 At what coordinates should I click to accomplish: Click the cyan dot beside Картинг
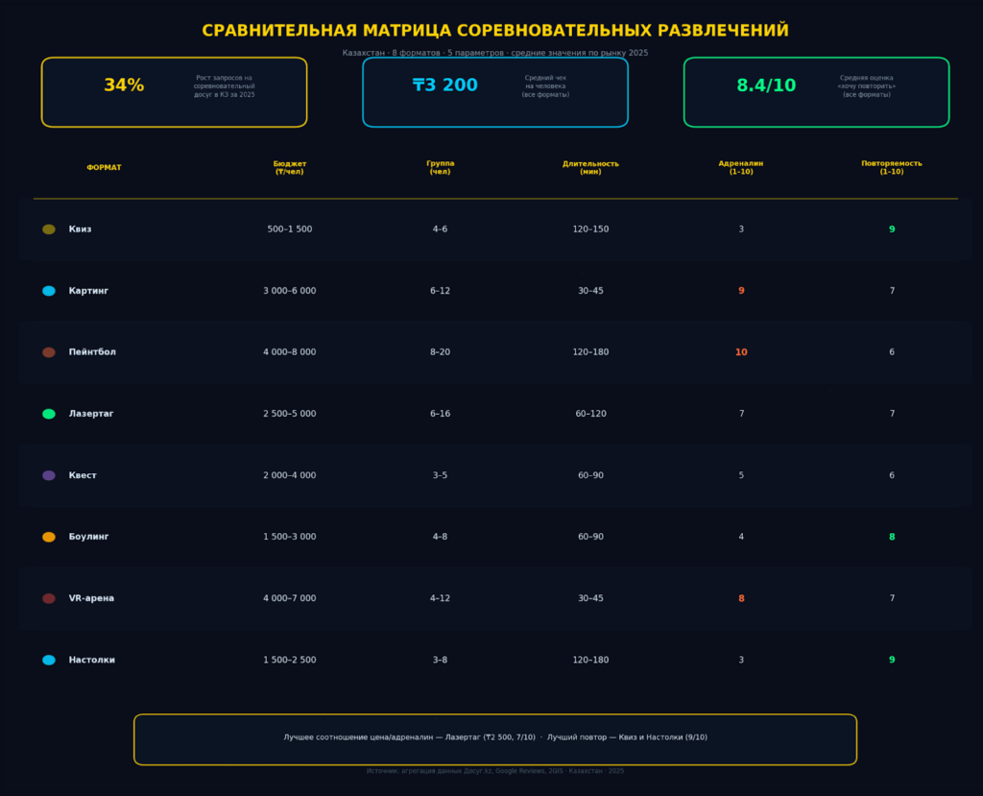coord(49,291)
